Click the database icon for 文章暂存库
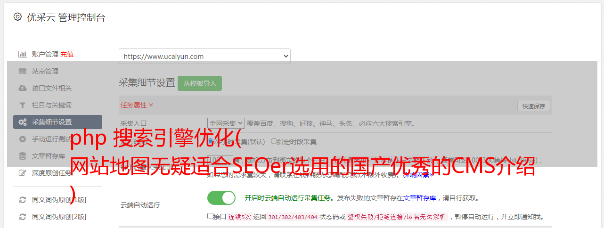Image resolution: width=604 pixels, height=228 pixels. click(x=22, y=156)
